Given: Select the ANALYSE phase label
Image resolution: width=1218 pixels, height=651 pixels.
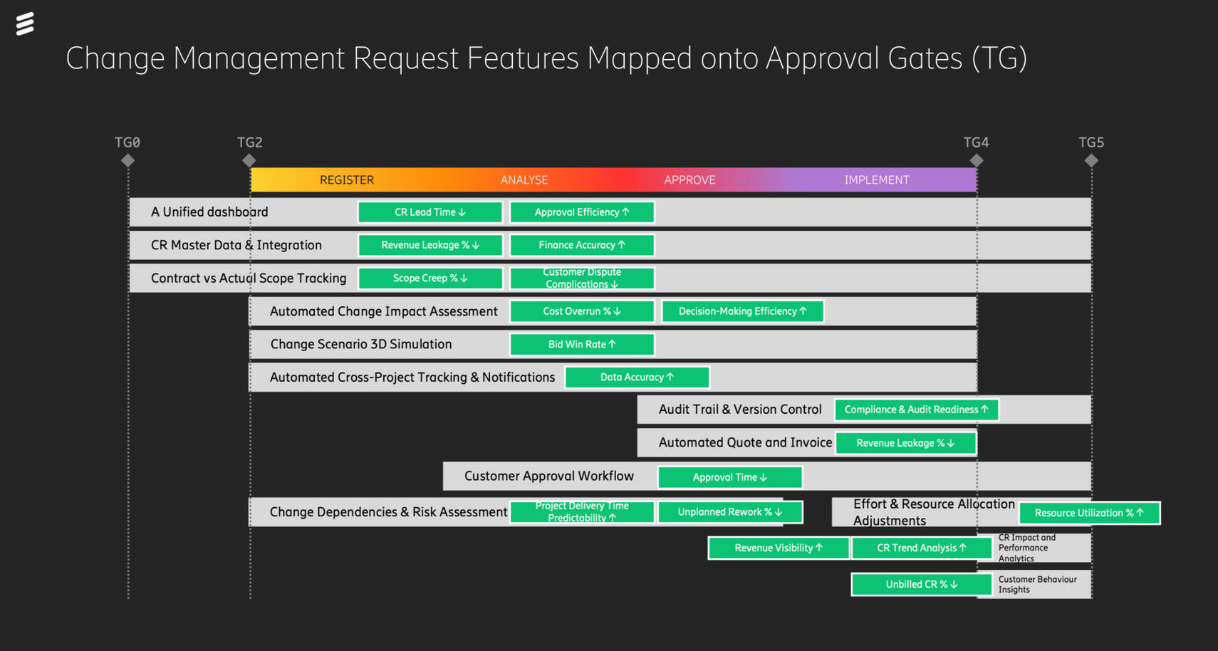Looking at the screenshot, I should (524, 180).
